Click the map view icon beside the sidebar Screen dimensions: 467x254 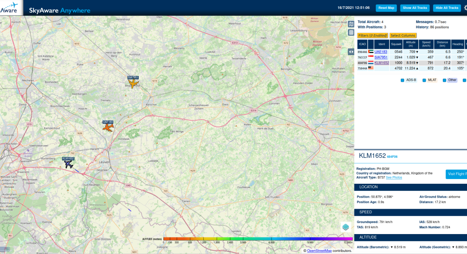click(x=351, y=24)
